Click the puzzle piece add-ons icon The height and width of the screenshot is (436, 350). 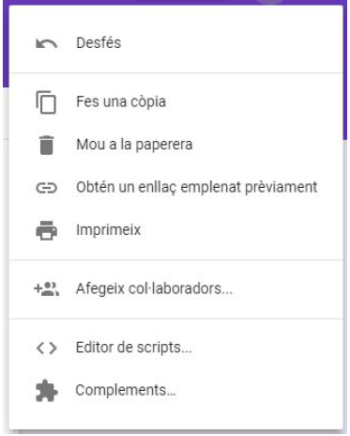click(47, 390)
